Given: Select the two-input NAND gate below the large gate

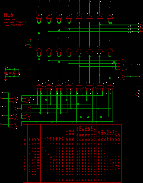Looking at the screenshot, I should coord(122,77).
